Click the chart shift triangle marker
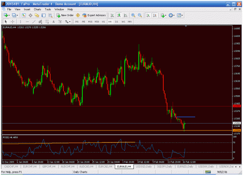Screen dimensions: 243x175 pyautogui.click(x=186, y=26)
